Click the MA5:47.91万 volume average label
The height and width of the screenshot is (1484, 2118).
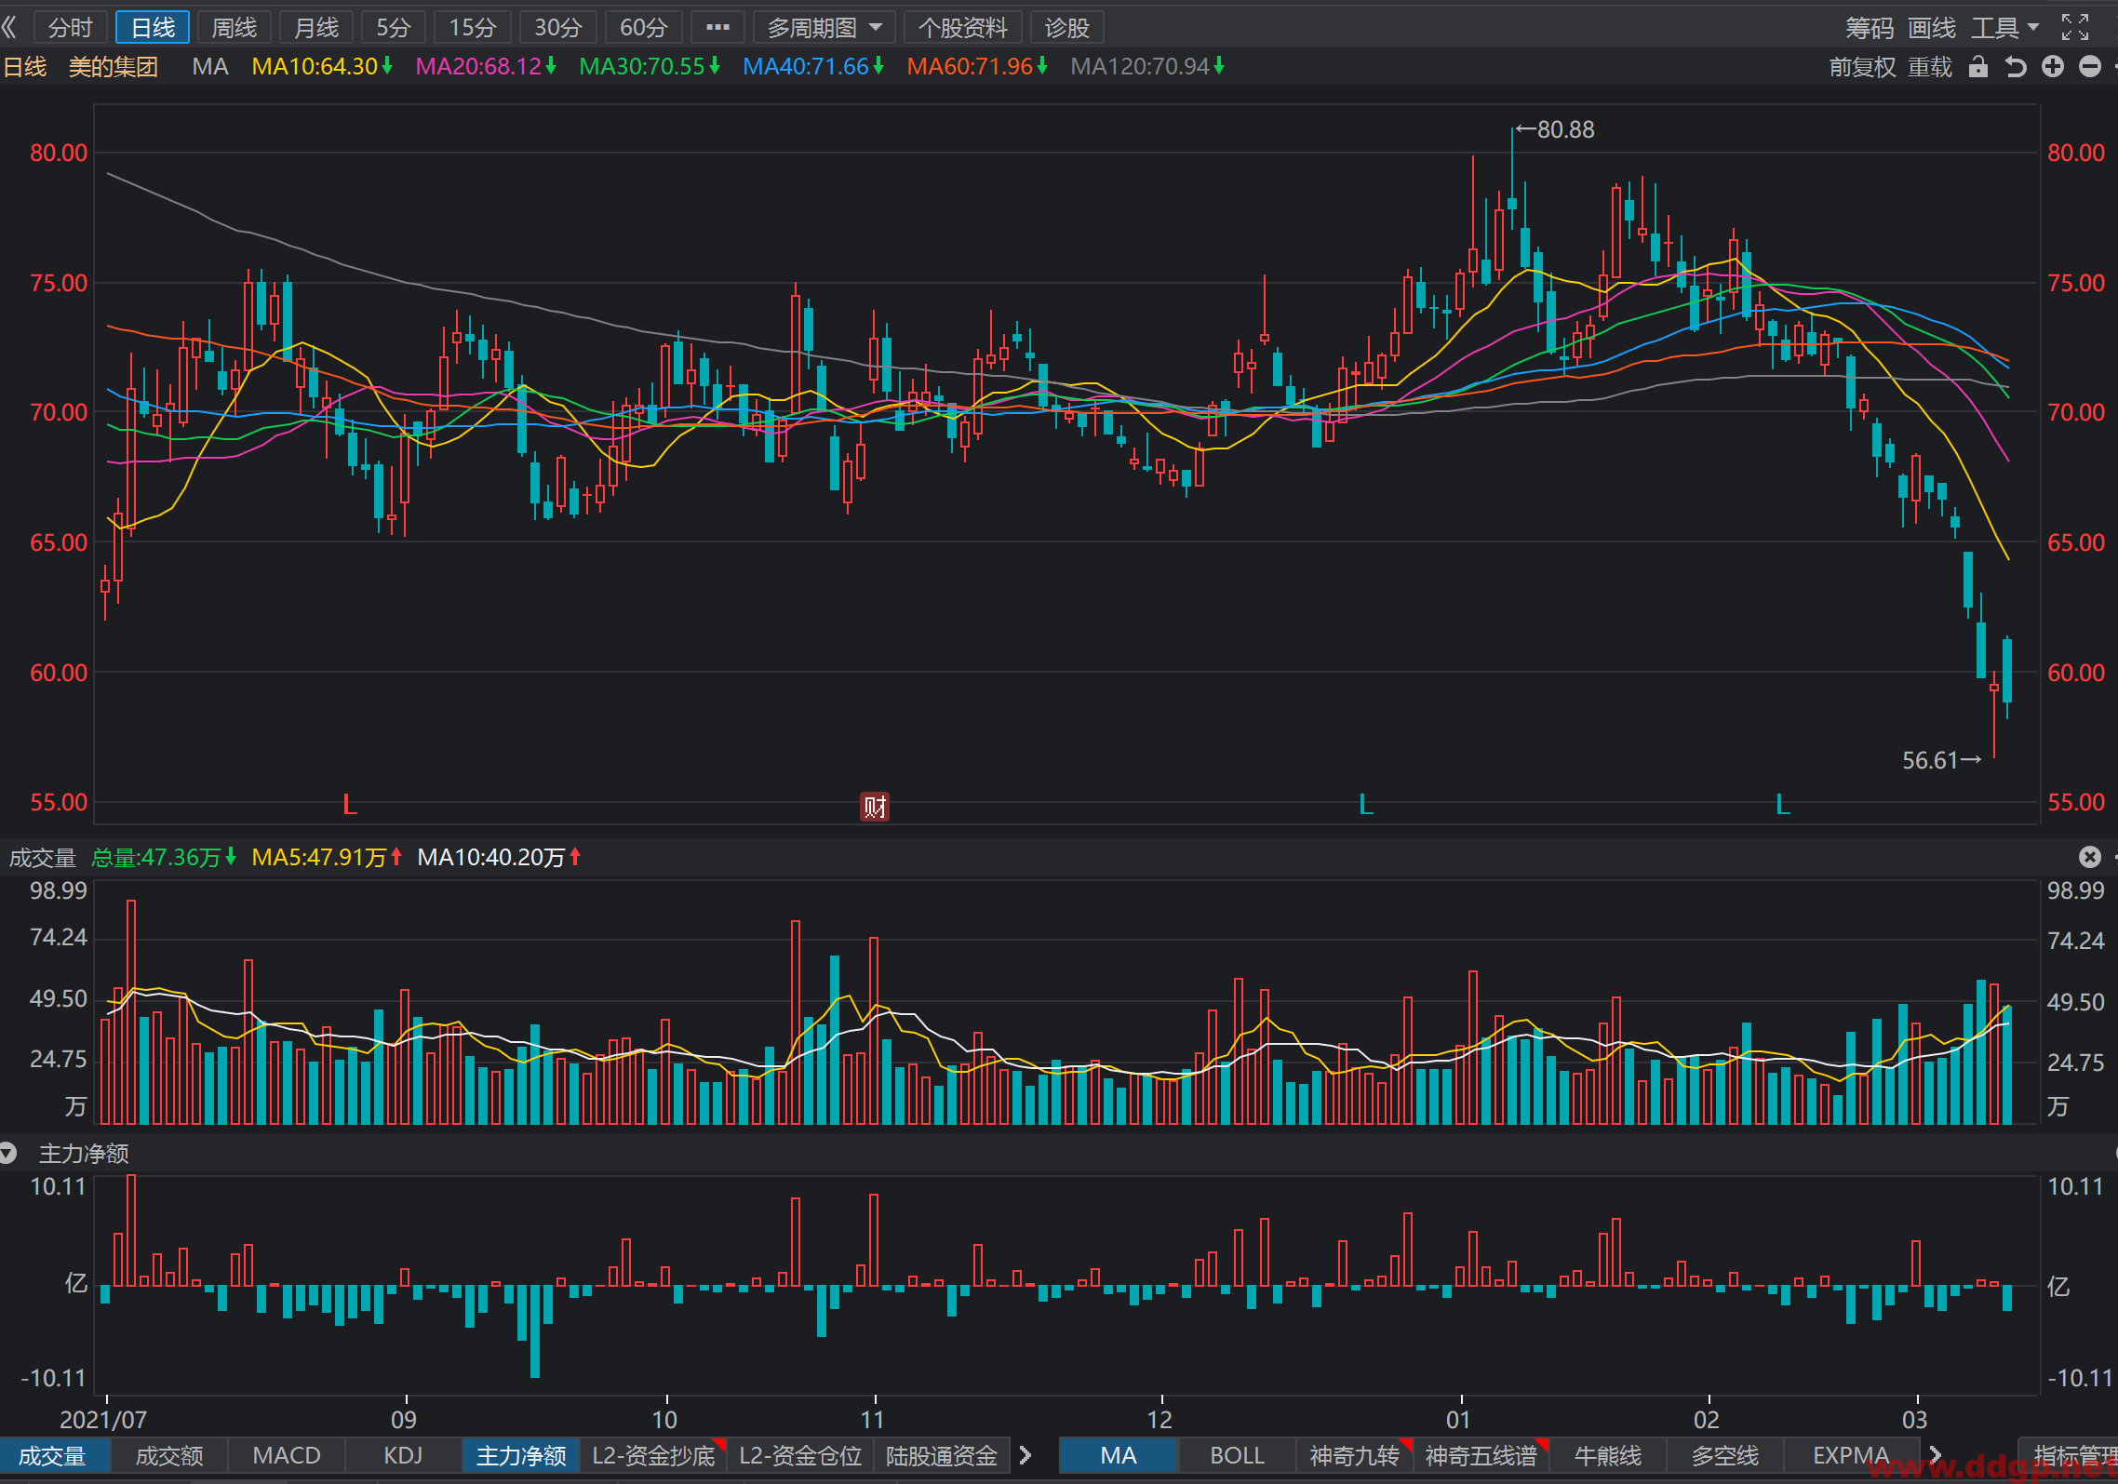(x=328, y=857)
